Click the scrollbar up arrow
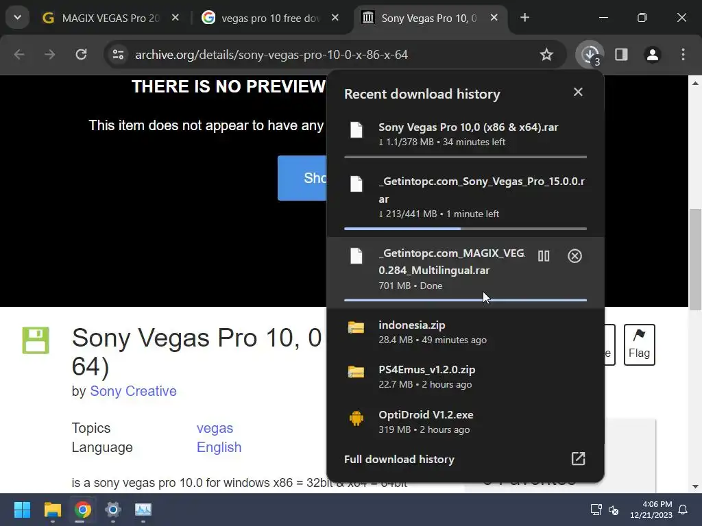This screenshot has height=526, width=702. click(x=695, y=83)
